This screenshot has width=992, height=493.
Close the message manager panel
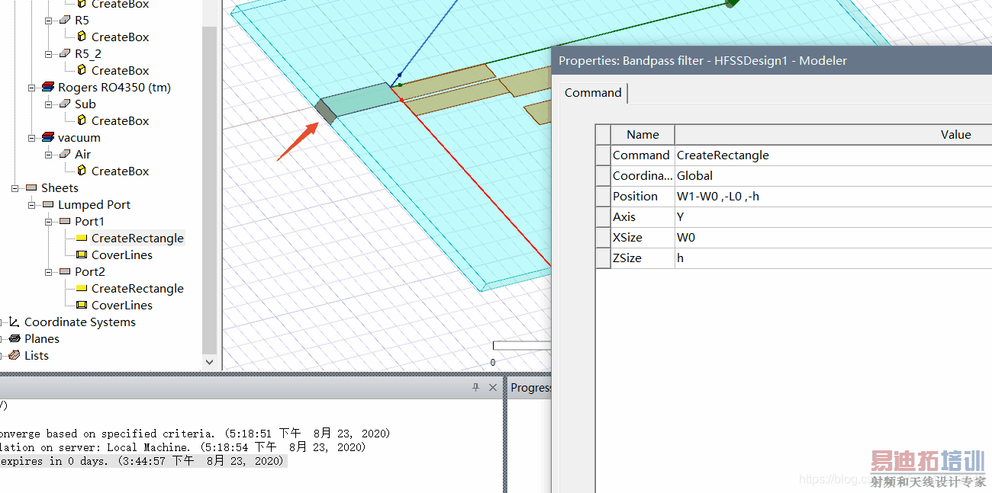pyautogui.click(x=493, y=388)
